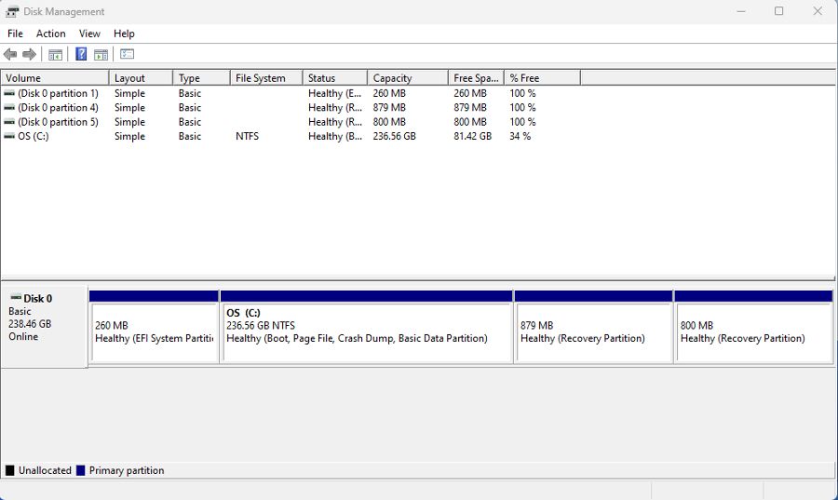Select the (Disk 0 partition 4) volume row
This screenshot has height=500, width=838.
(x=58, y=108)
